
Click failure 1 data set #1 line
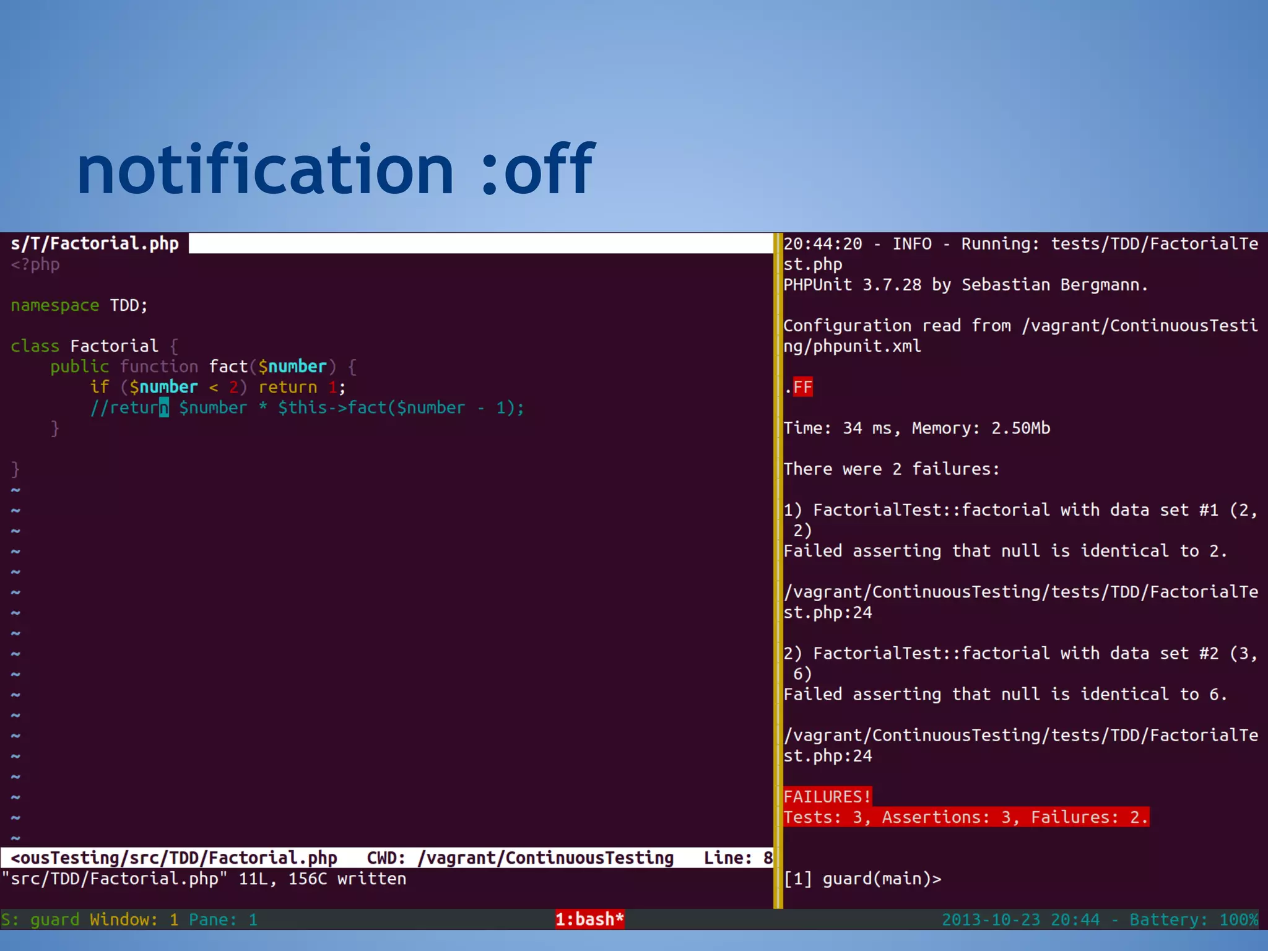1021,520
